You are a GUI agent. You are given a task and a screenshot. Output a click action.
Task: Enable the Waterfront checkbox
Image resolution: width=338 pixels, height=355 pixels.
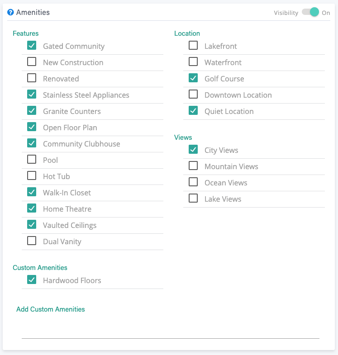(x=193, y=62)
